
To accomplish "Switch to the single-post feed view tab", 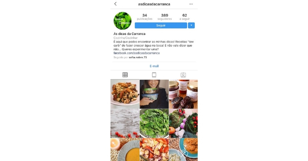I will (154, 75).
